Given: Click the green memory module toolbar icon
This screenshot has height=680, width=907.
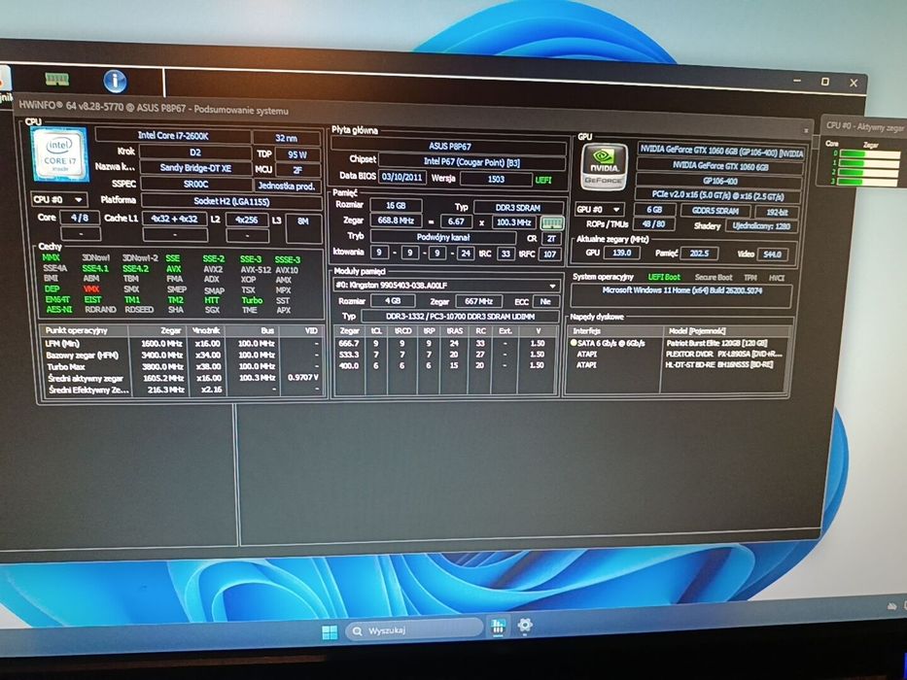Looking at the screenshot, I should [56, 79].
